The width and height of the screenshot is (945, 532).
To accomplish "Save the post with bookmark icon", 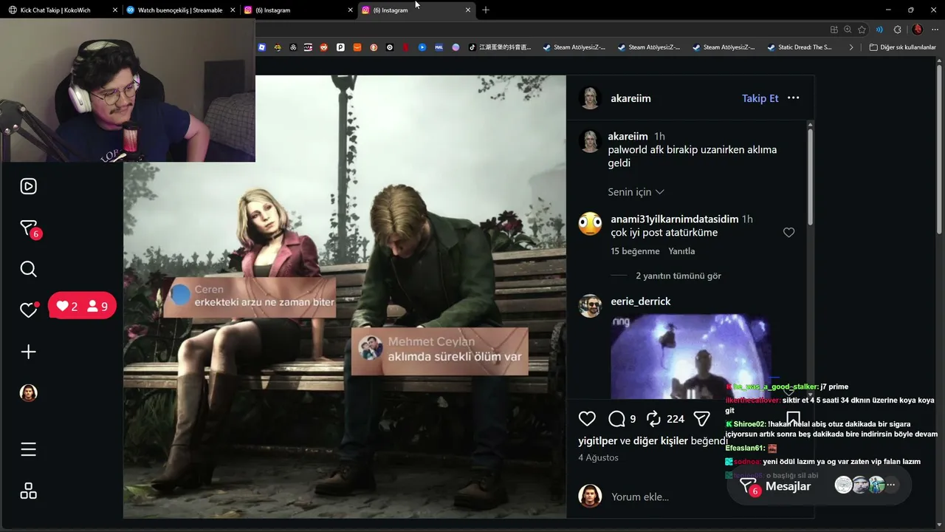I will pyautogui.click(x=793, y=419).
